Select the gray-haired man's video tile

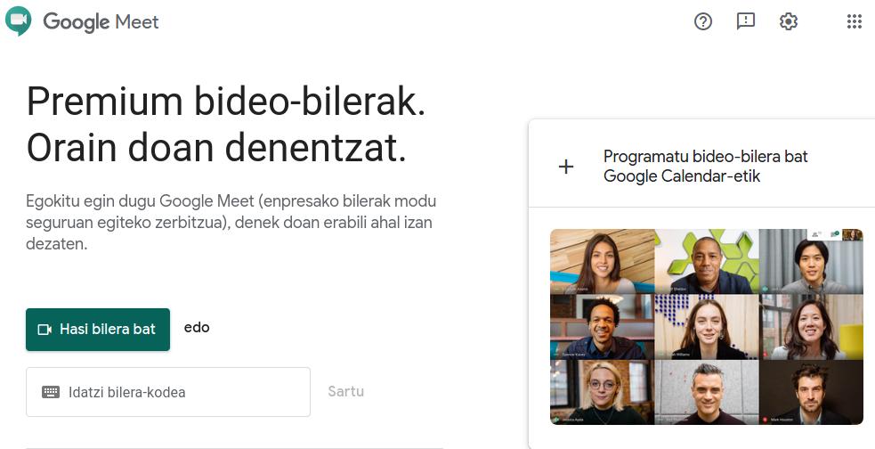click(707, 392)
